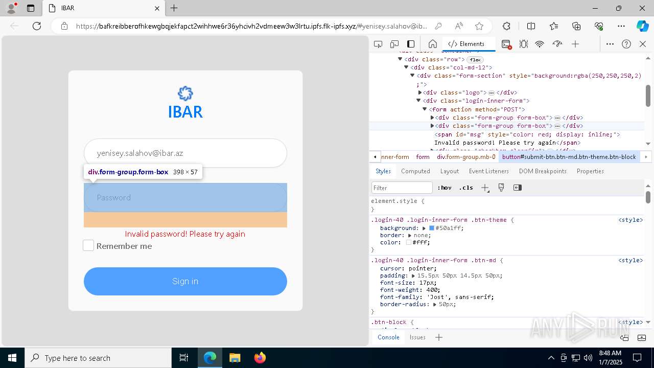Expand the highlighted form-group form-box div

pos(432,126)
